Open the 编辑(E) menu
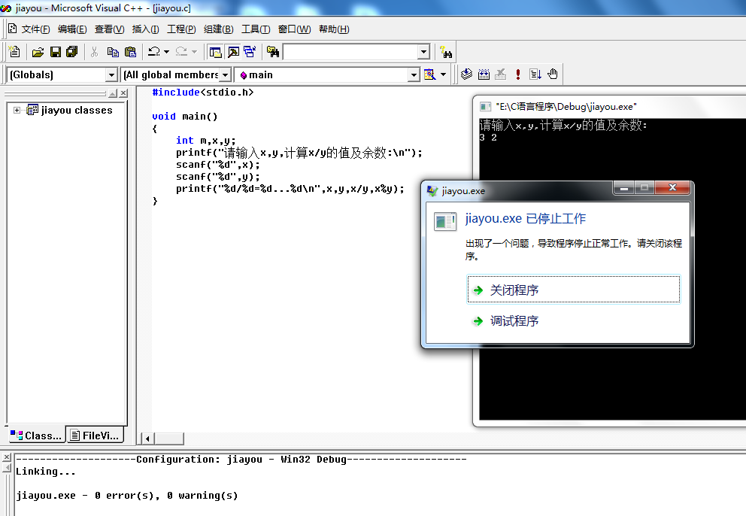 point(72,29)
